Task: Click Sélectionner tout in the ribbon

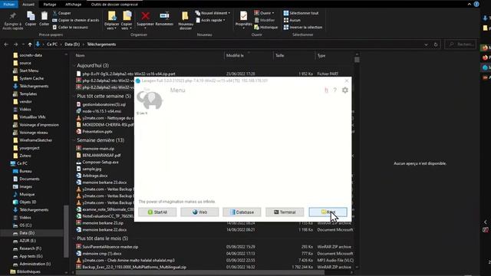Action: 301,13
